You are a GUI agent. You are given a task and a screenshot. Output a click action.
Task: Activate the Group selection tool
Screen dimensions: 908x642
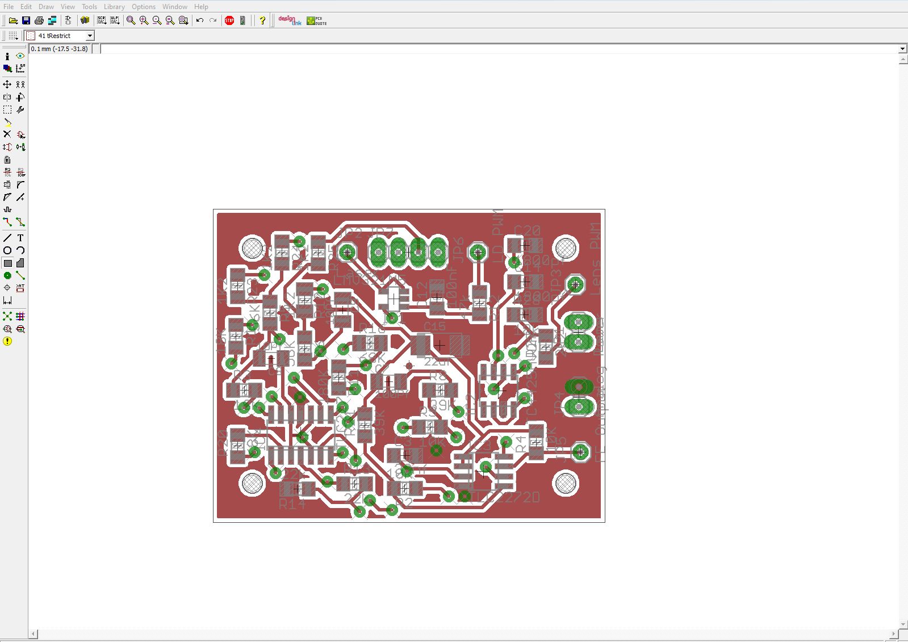[x=7, y=110]
